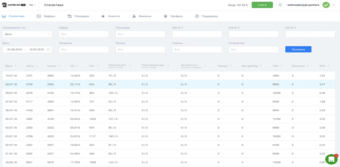Click the notification bell icon
This screenshot has height=167, width=340.
[280, 5]
